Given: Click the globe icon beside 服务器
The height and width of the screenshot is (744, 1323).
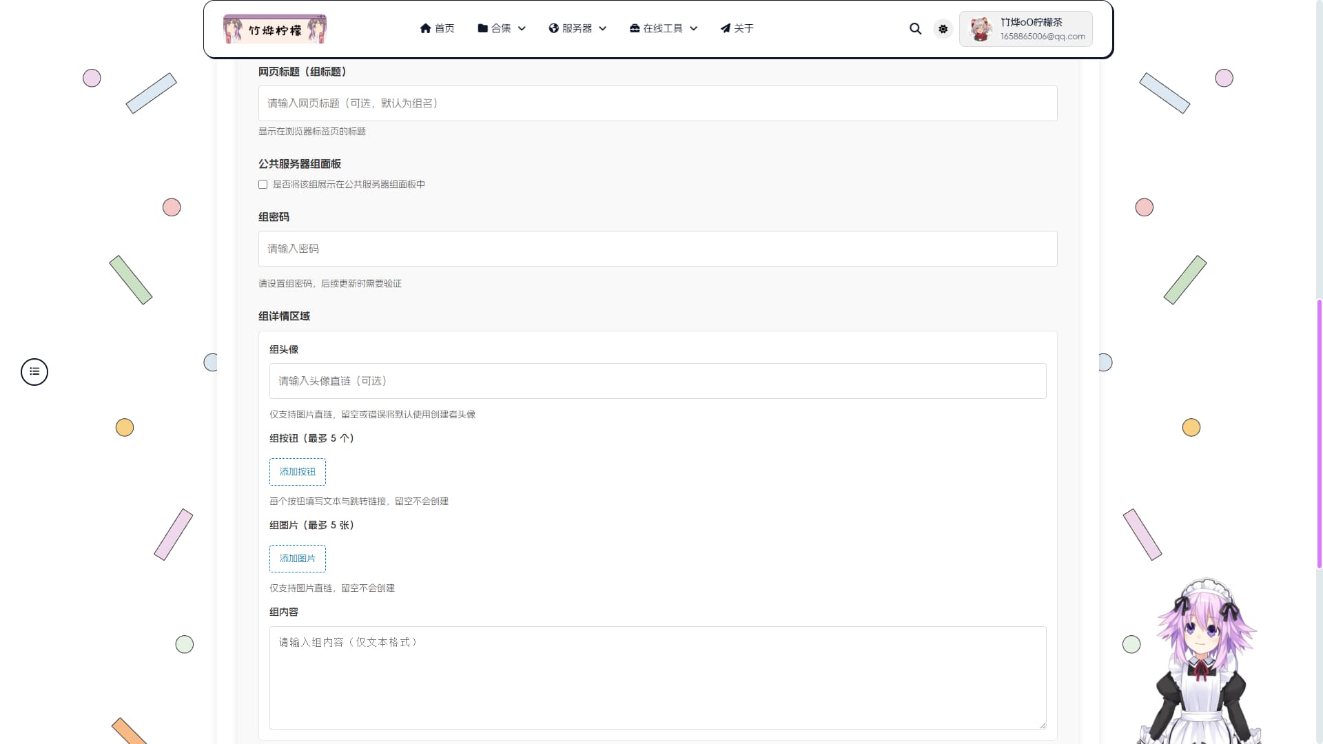Looking at the screenshot, I should click(x=553, y=28).
